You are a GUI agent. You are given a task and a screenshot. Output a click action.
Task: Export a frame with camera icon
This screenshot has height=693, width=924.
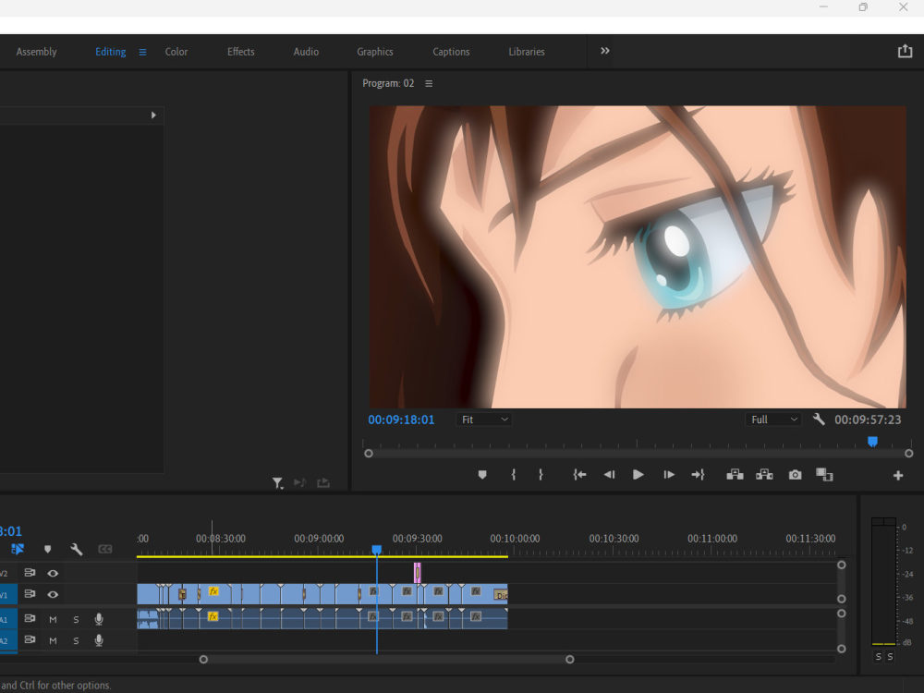click(x=795, y=474)
